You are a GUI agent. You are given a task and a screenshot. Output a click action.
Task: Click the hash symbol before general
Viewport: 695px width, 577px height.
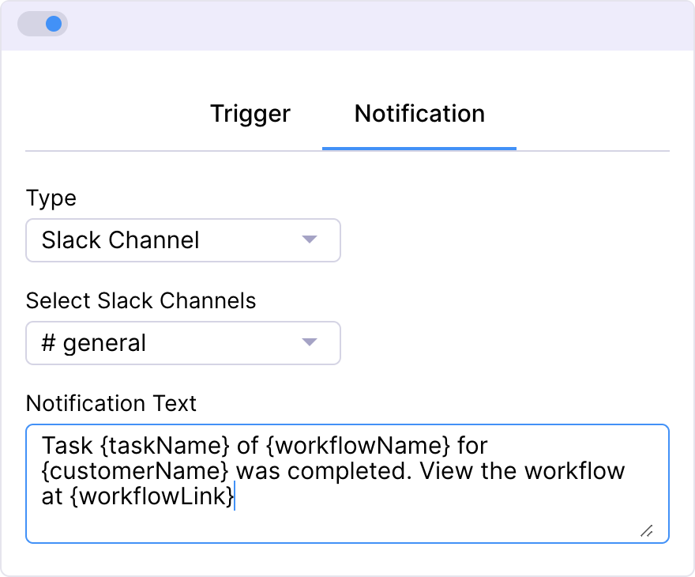click(x=48, y=344)
